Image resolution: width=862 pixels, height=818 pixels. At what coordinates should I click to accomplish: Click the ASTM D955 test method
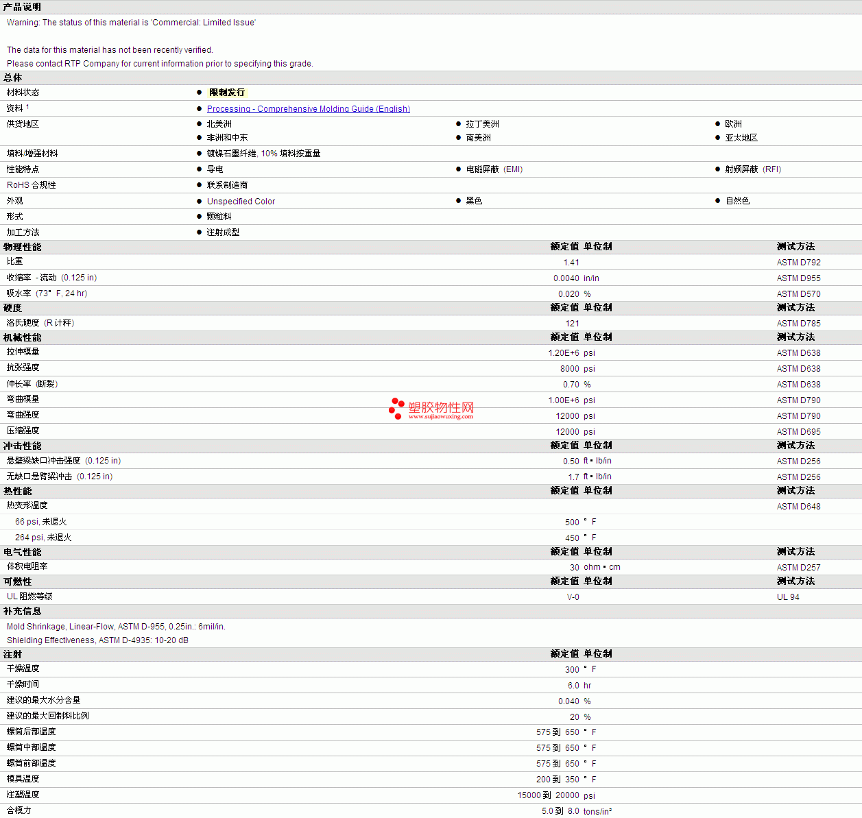tap(799, 278)
